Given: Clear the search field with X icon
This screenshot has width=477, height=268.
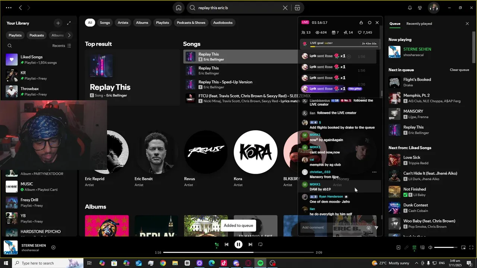Looking at the screenshot, I should click(285, 8).
